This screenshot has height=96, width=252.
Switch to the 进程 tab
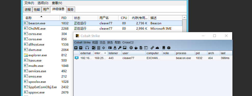[28, 9]
